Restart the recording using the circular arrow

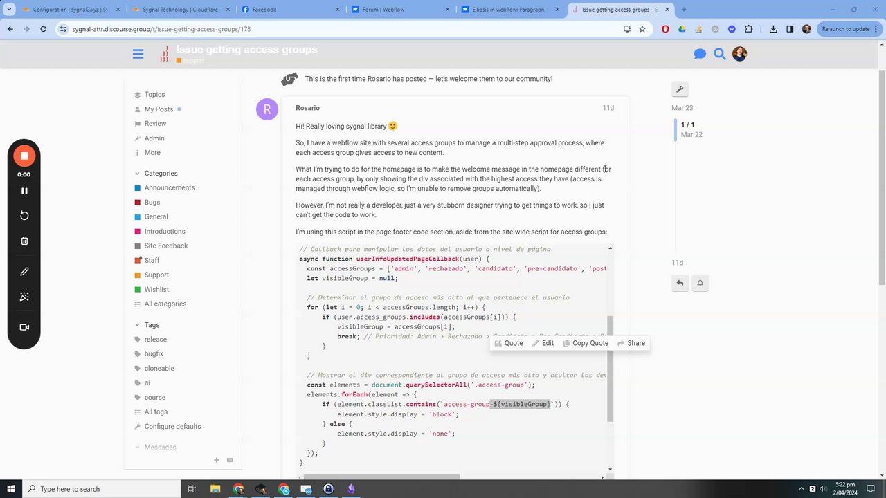coord(24,216)
